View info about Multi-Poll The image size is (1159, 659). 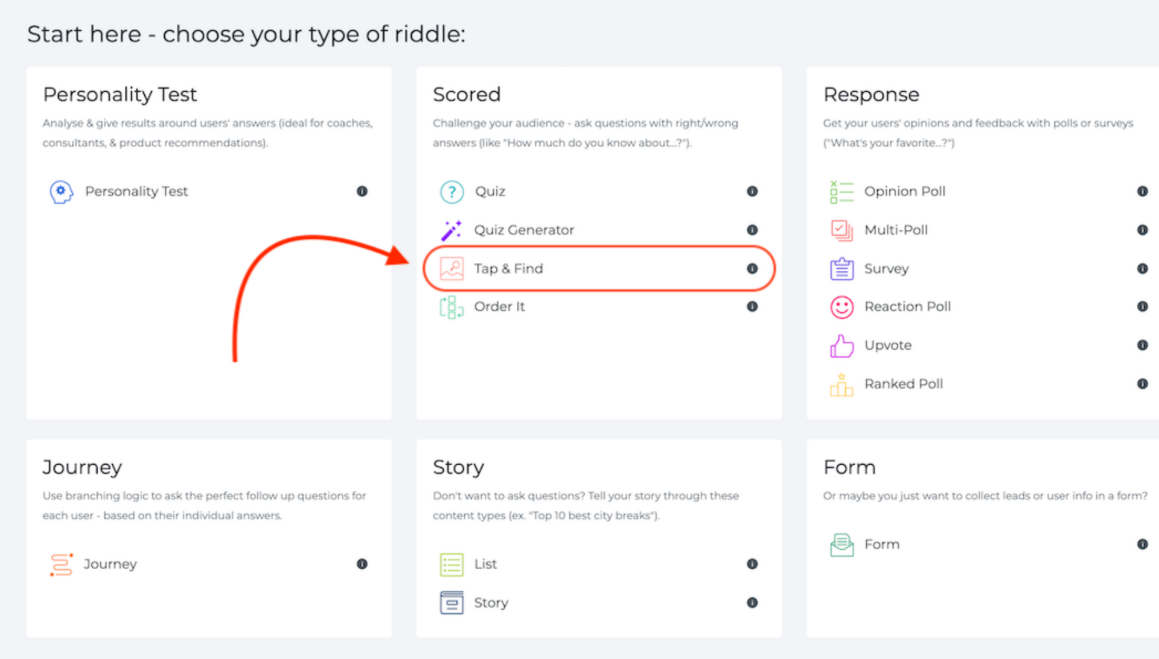[1142, 230]
